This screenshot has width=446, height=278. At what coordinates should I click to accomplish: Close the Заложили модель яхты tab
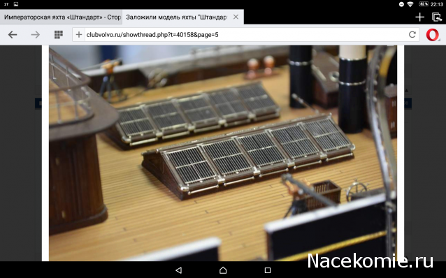click(236, 17)
